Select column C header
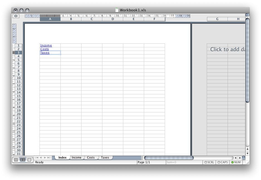261x180 pixels. tap(92, 19)
